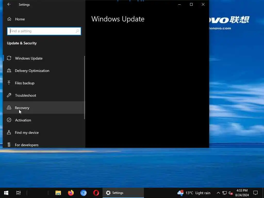Open the Home settings page
Image resolution: width=264 pixels, height=198 pixels.
tap(44, 19)
